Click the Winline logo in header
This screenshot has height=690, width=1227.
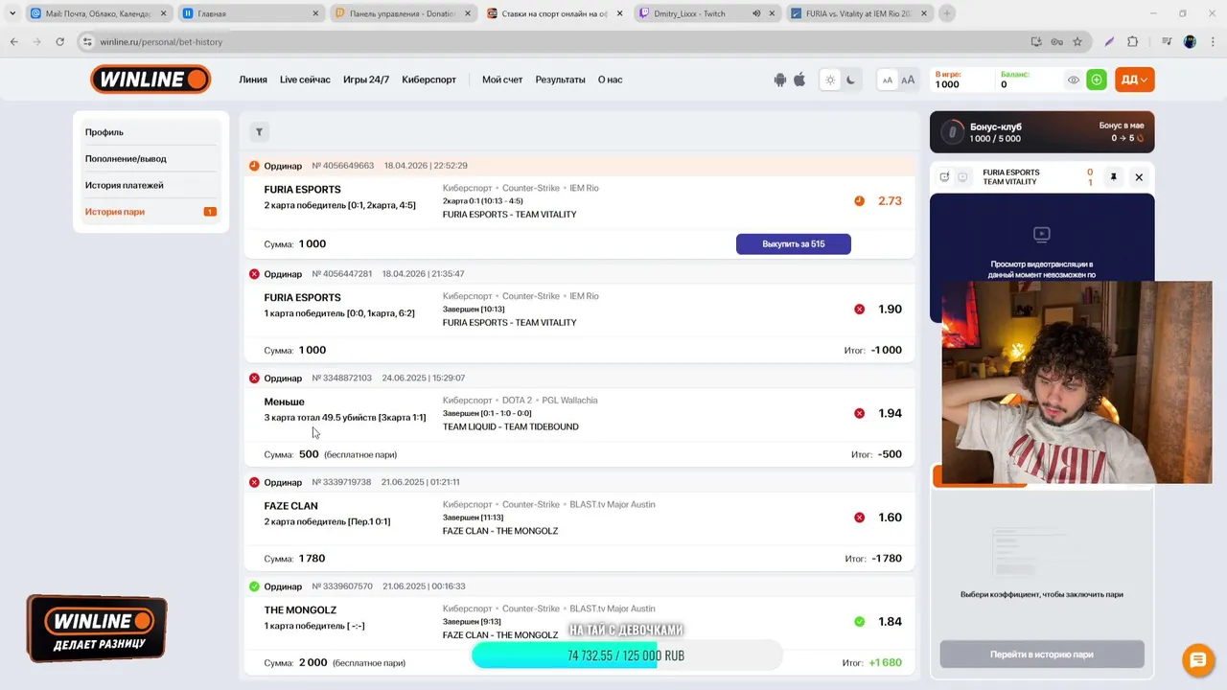click(150, 80)
